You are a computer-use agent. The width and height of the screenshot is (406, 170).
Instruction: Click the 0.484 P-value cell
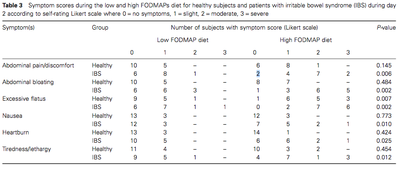[384, 82]
